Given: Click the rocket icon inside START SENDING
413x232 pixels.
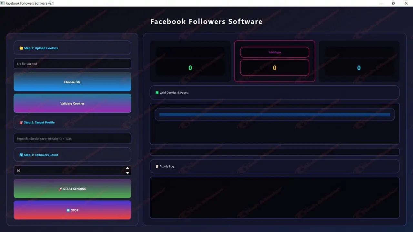Looking at the screenshot, I should pyautogui.click(x=60, y=189).
